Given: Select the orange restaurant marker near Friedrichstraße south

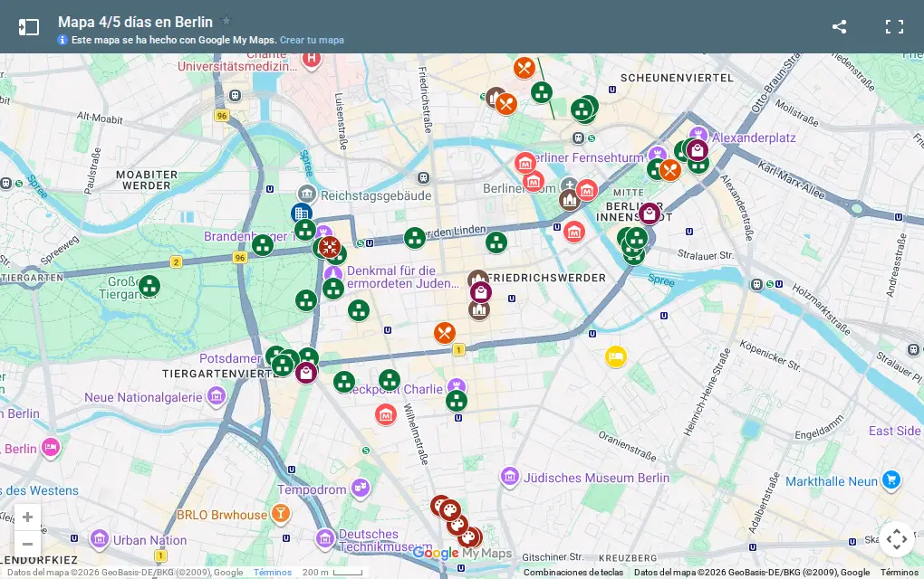Looking at the screenshot, I should [x=445, y=333].
